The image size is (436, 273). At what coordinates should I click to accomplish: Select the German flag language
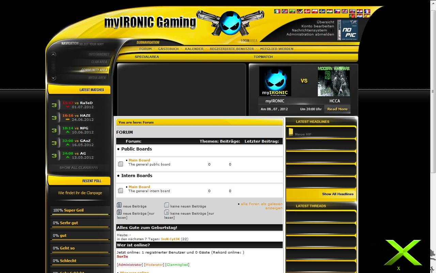[300, 11]
